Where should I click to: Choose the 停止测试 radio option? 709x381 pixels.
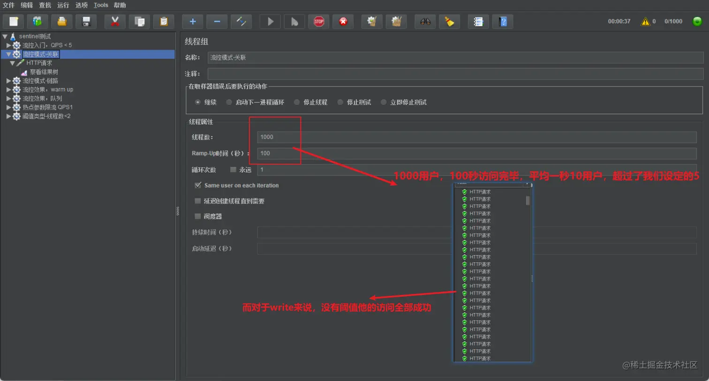(340, 102)
